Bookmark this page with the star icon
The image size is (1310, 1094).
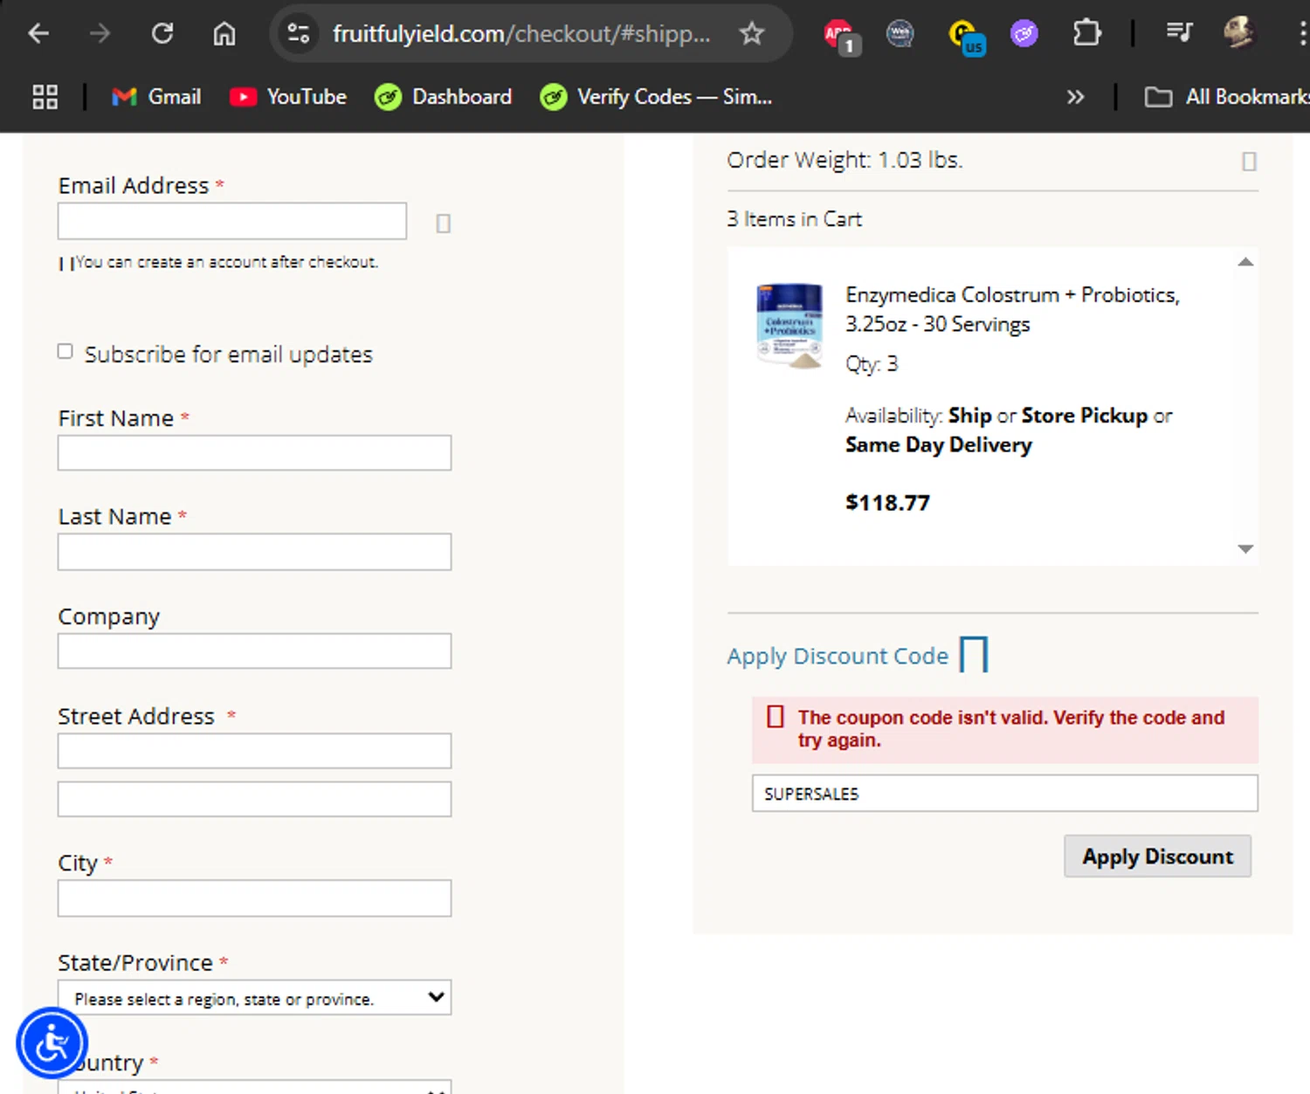click(x=751, y=34)
